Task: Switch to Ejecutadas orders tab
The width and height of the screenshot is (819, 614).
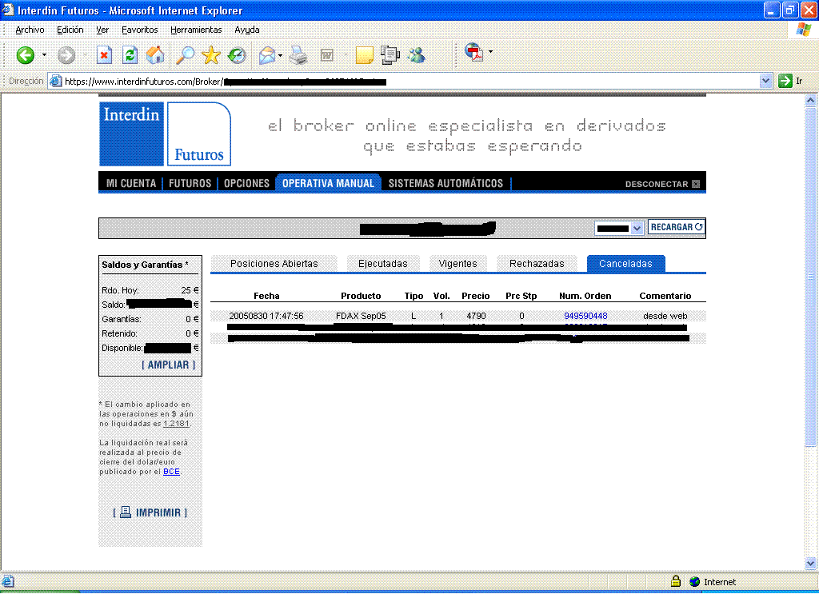Action: [x=383, y=264]
